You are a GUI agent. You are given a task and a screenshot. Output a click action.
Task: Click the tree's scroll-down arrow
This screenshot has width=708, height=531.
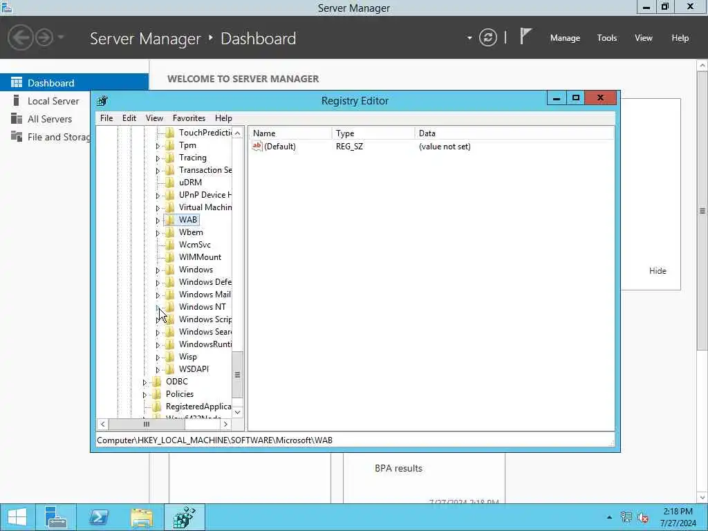(x=238, y=412)
